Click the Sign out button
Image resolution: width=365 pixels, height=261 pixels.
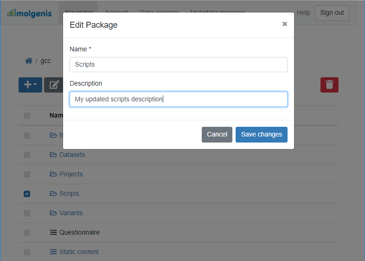coord(332,12)
